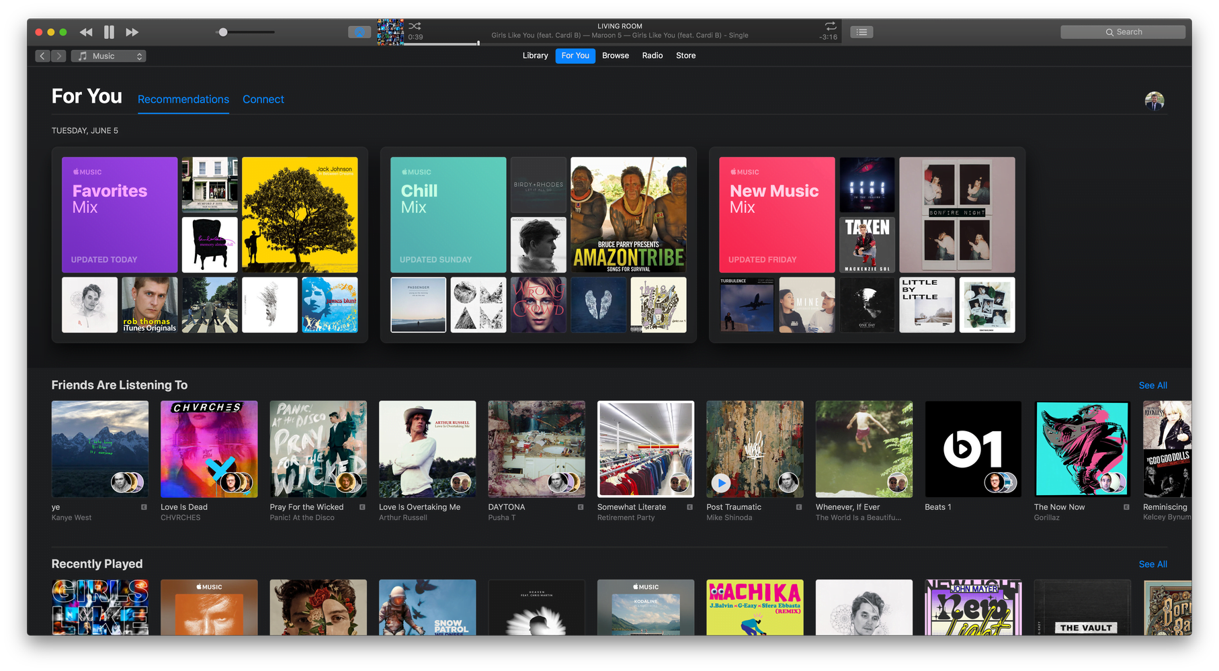This screenshot has width=1219, height=671.
Task: Switch to the Connect view
Action: pos(263,99)
